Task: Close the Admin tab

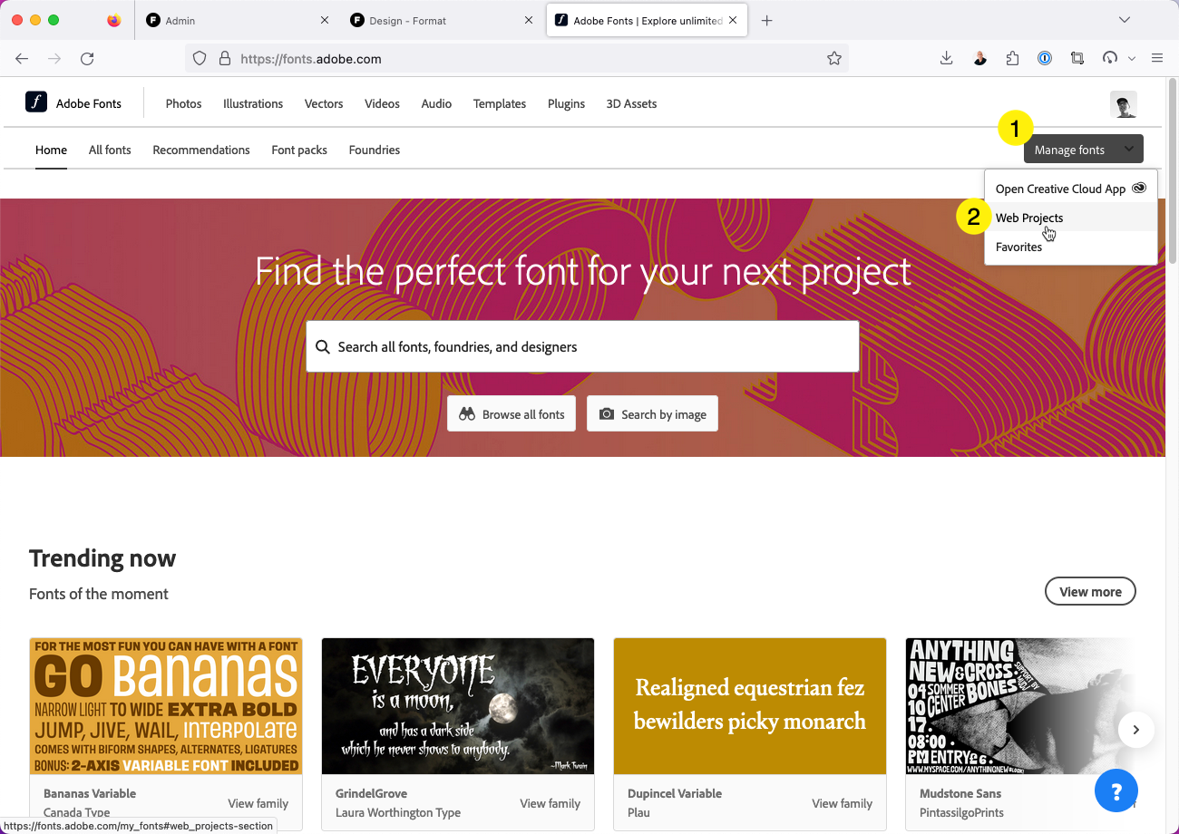Action: click(325, 20)
